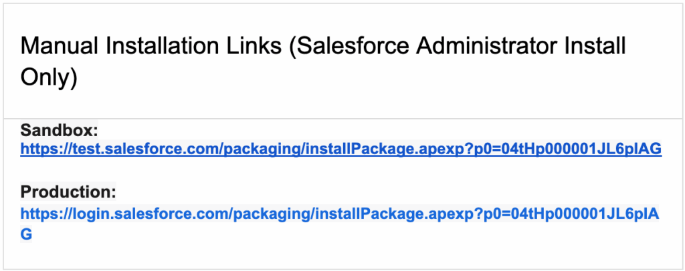Click "installPackage.apexp" in the Production link
The height and width of the screenshot is (271, 685).
[378, 214]
